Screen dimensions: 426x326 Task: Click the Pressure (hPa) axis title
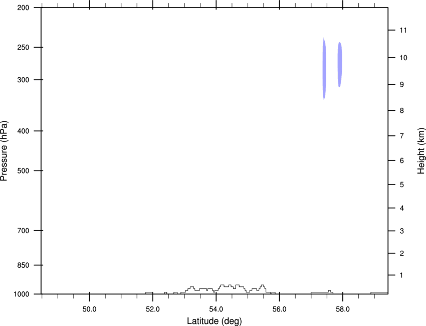[x=4, y=151]
